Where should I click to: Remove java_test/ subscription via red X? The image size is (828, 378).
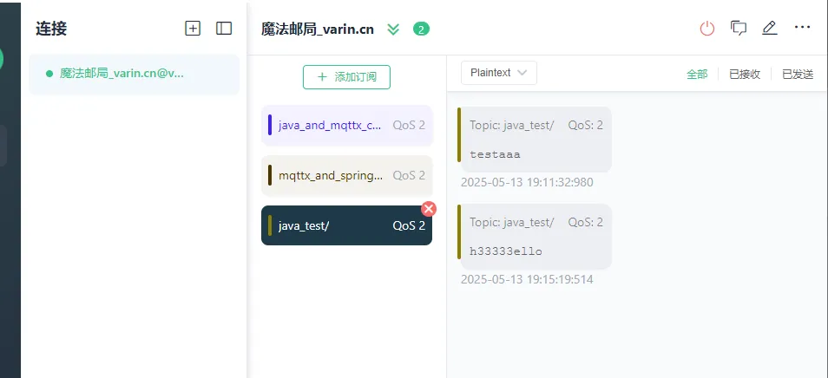coord(429,209)
